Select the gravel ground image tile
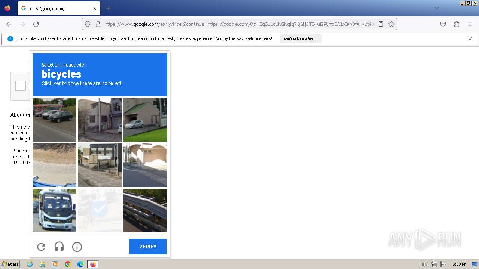 (x=54, y=165)
